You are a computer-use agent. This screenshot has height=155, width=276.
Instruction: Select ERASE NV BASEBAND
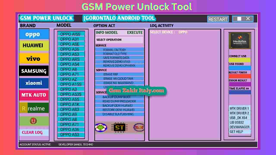coord(119,83)
